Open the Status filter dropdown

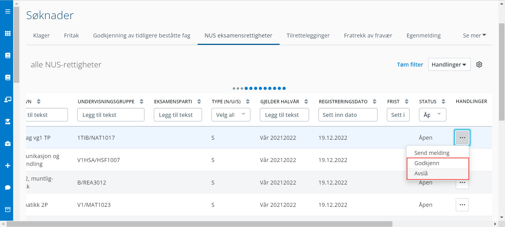coord(432,115)
